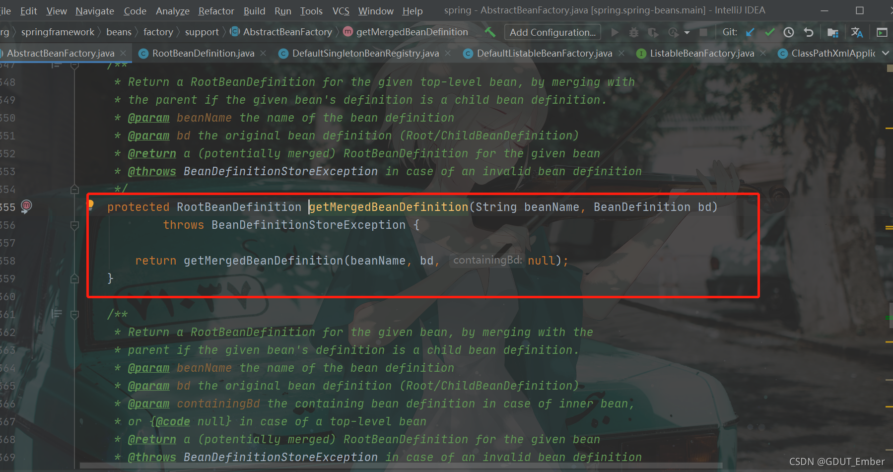Click factory in the breadcrumb bar
893x472 pixels.
click(x=158, y=32)
